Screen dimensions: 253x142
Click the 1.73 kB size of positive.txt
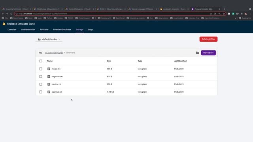click(110, 92)
